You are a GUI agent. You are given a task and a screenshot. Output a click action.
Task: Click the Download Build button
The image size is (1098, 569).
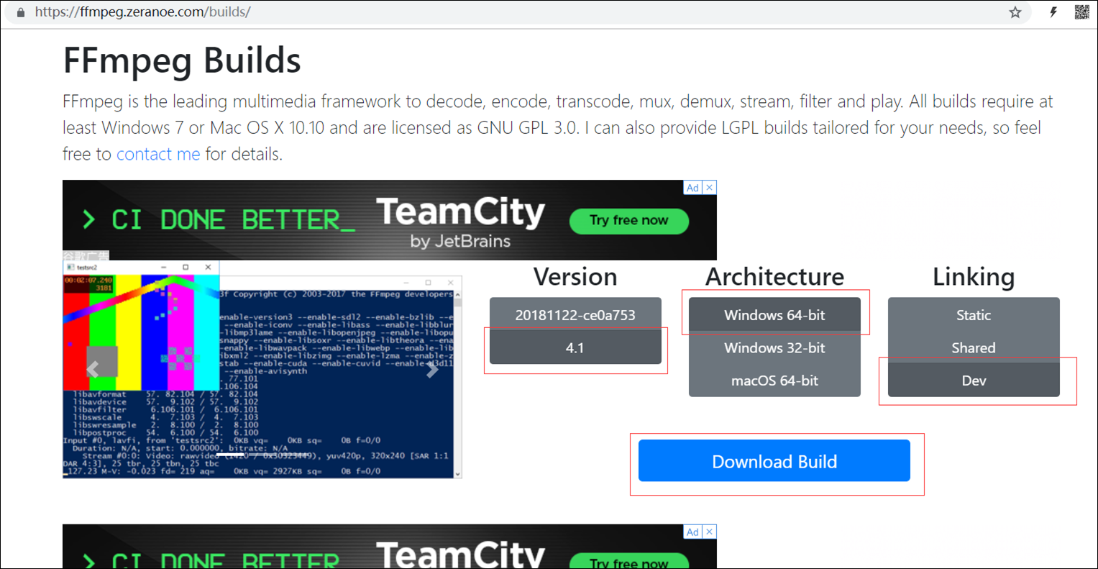(774, 461)
